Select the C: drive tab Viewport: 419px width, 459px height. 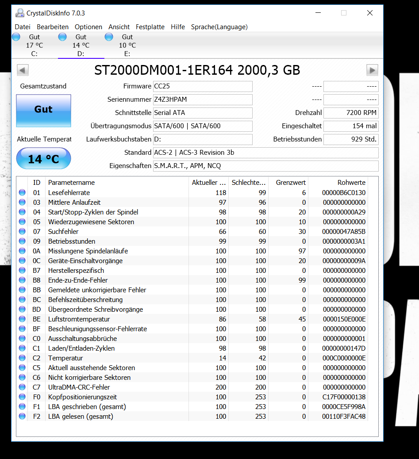coord(34,46)
